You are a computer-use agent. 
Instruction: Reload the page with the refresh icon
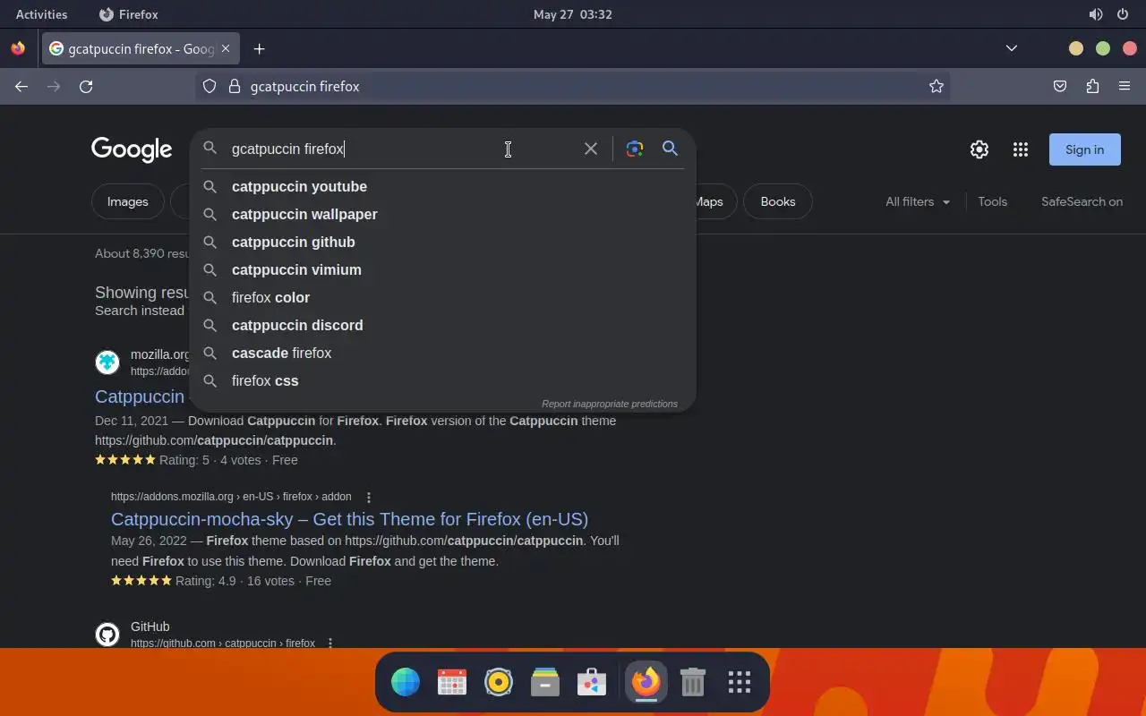[x=86, y=87]
